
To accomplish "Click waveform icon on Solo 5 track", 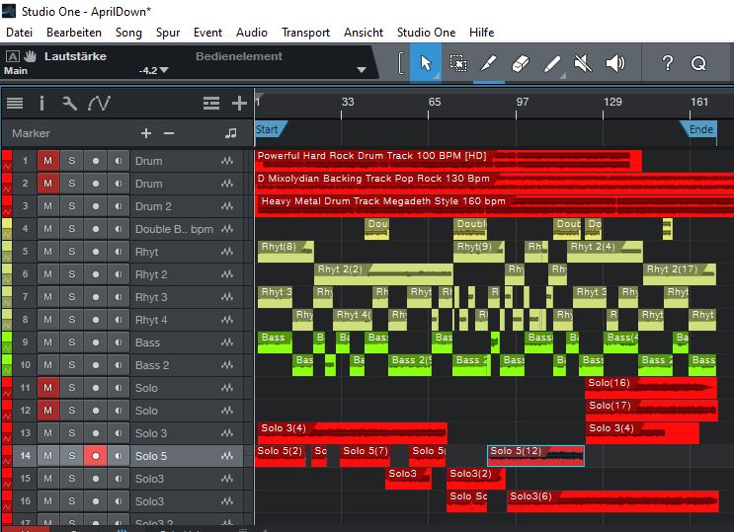I will coord(227,456).
